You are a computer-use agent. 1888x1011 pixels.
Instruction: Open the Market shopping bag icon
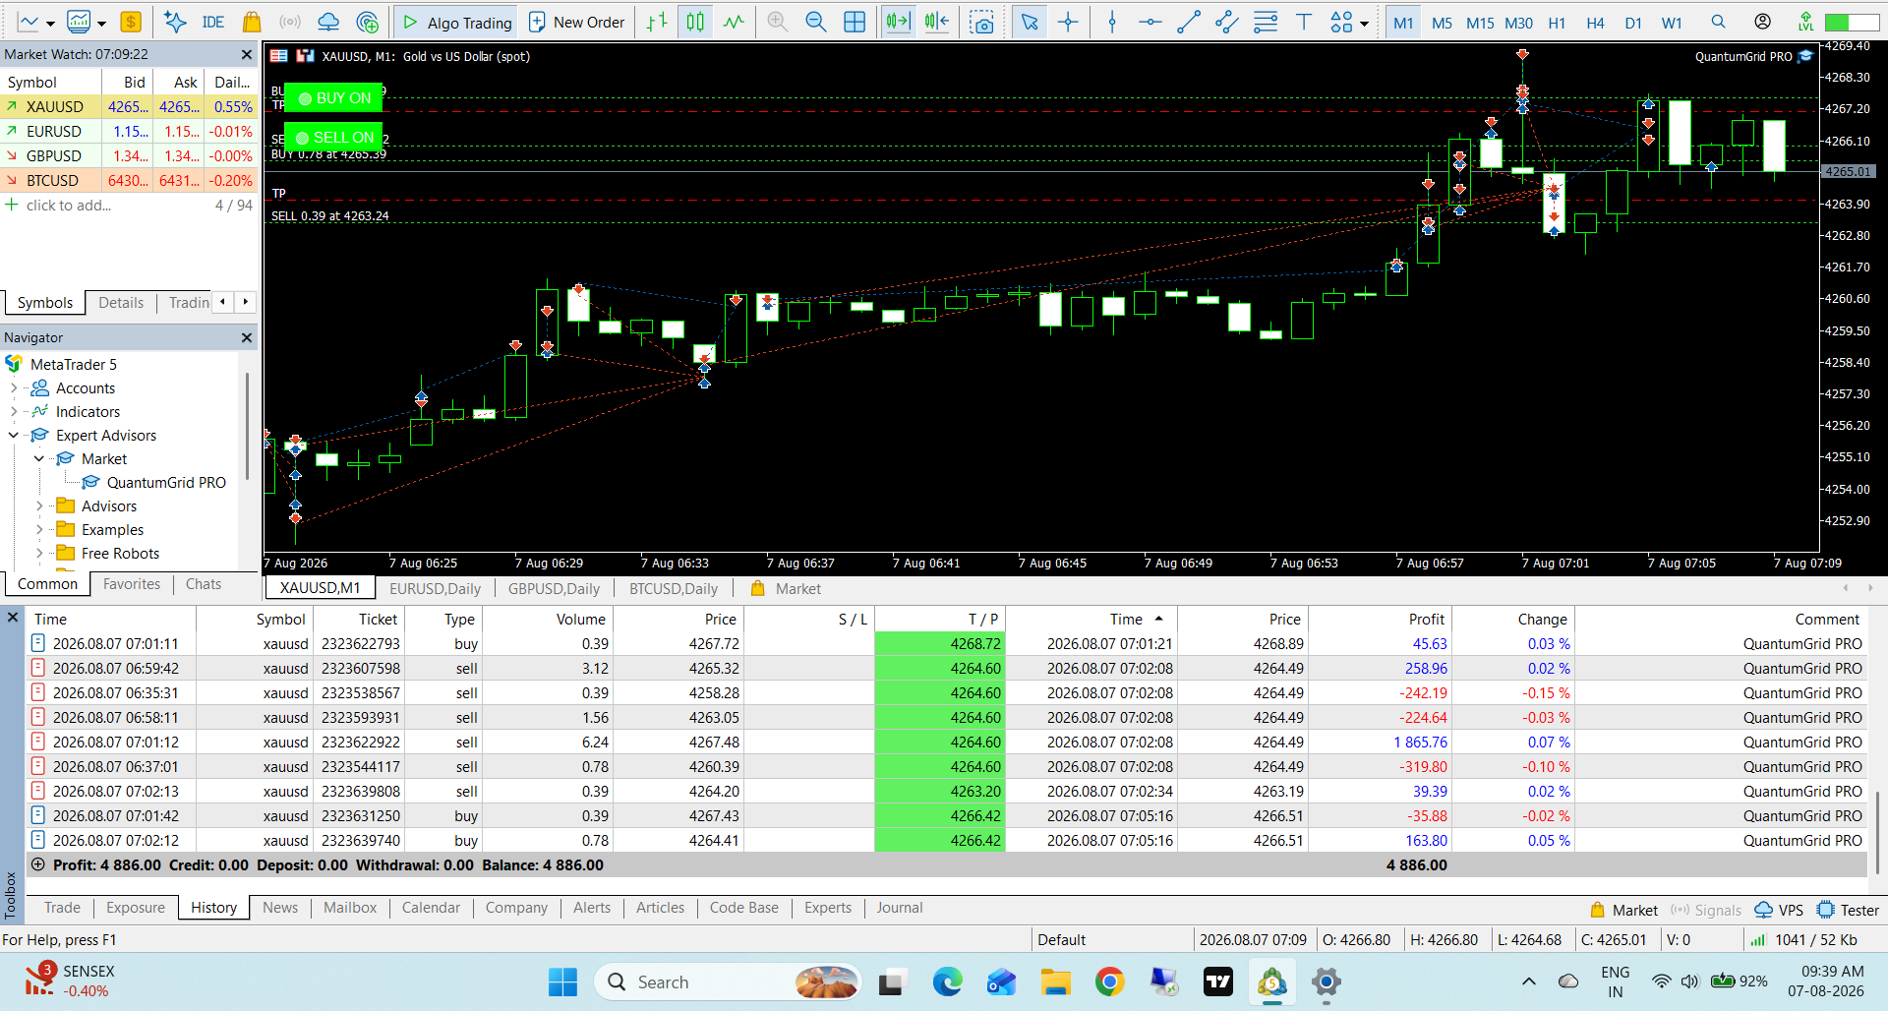point(252,22)
